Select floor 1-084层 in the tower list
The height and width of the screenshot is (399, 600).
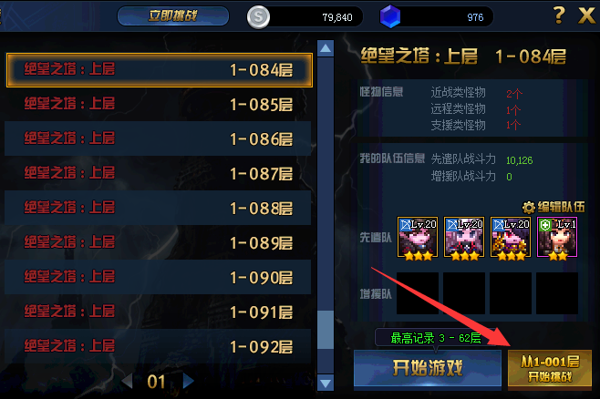click(160, 70)
